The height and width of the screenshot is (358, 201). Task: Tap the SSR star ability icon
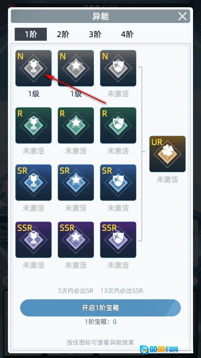[x=76, y=239]
